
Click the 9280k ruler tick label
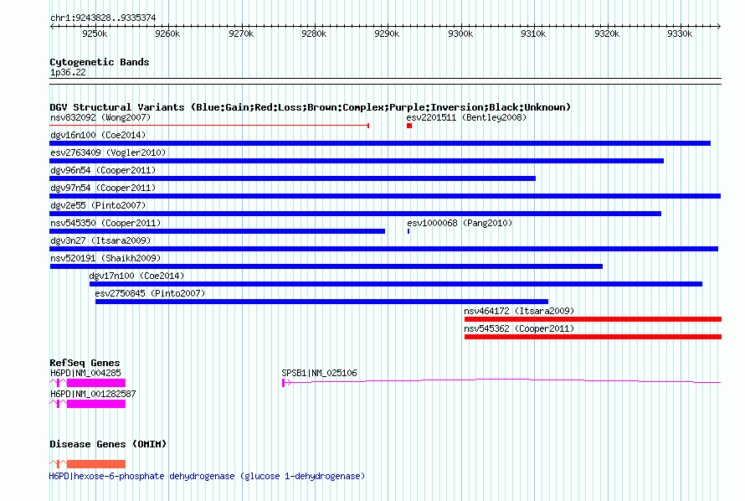point(314,34)
